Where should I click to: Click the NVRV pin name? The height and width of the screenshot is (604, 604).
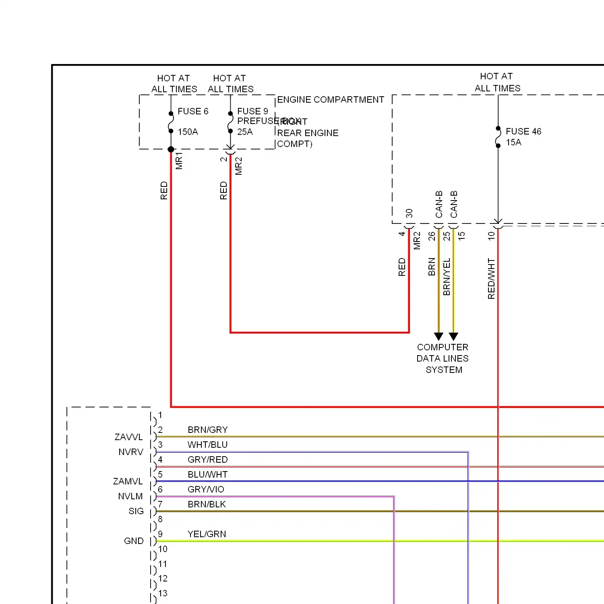131,452
